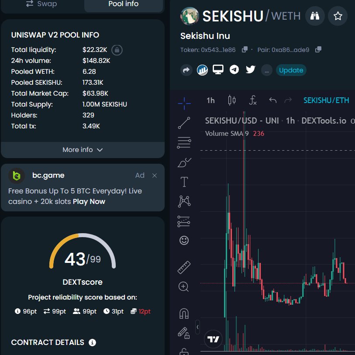The width and height of the screenshot is (355, 355).
Task: Toggle stay in drawing mode pencil-lock
Action: click(184, 333)
